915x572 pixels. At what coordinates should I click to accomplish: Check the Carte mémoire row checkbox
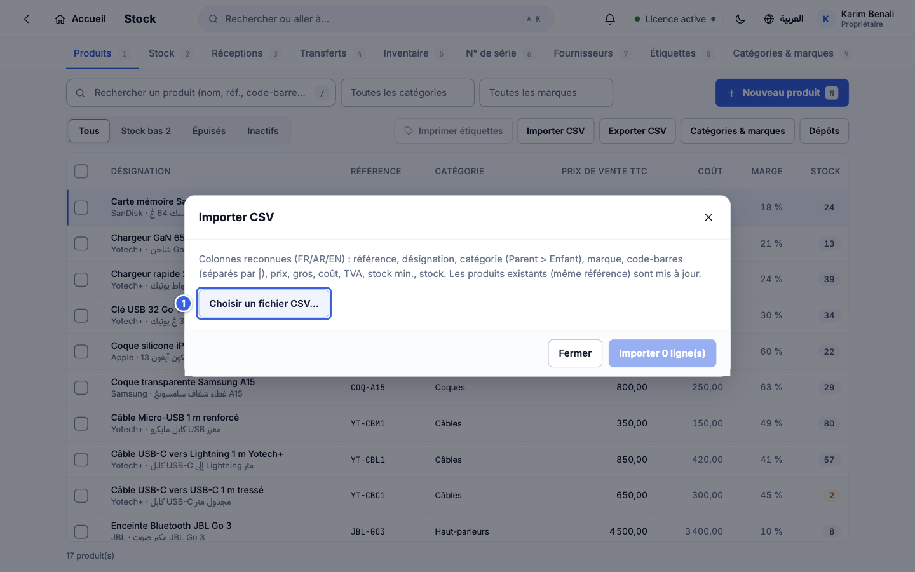[81, 207]
